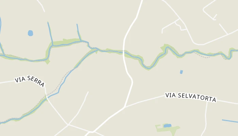238x136 pixels.
Task: Click the pond inside the green park
Action: coord(168,126)
